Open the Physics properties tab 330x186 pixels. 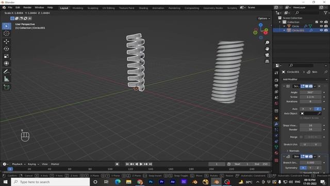coord(276,135)
